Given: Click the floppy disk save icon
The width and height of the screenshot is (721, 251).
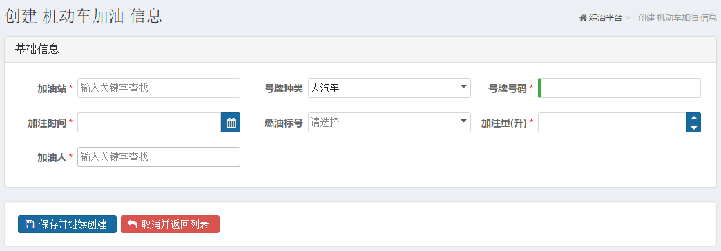Looking at the screenshot, I should [x=30, y=224].
